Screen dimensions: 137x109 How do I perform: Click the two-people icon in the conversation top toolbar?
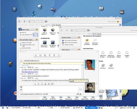(x=45, y=55)
